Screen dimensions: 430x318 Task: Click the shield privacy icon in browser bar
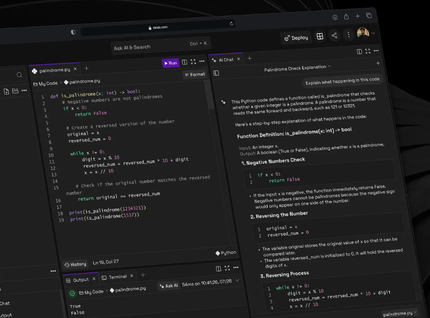(73, 32)
